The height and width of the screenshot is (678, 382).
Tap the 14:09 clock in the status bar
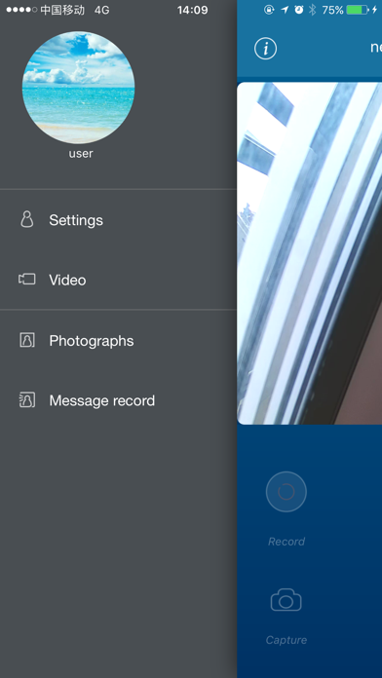[193, 10]
